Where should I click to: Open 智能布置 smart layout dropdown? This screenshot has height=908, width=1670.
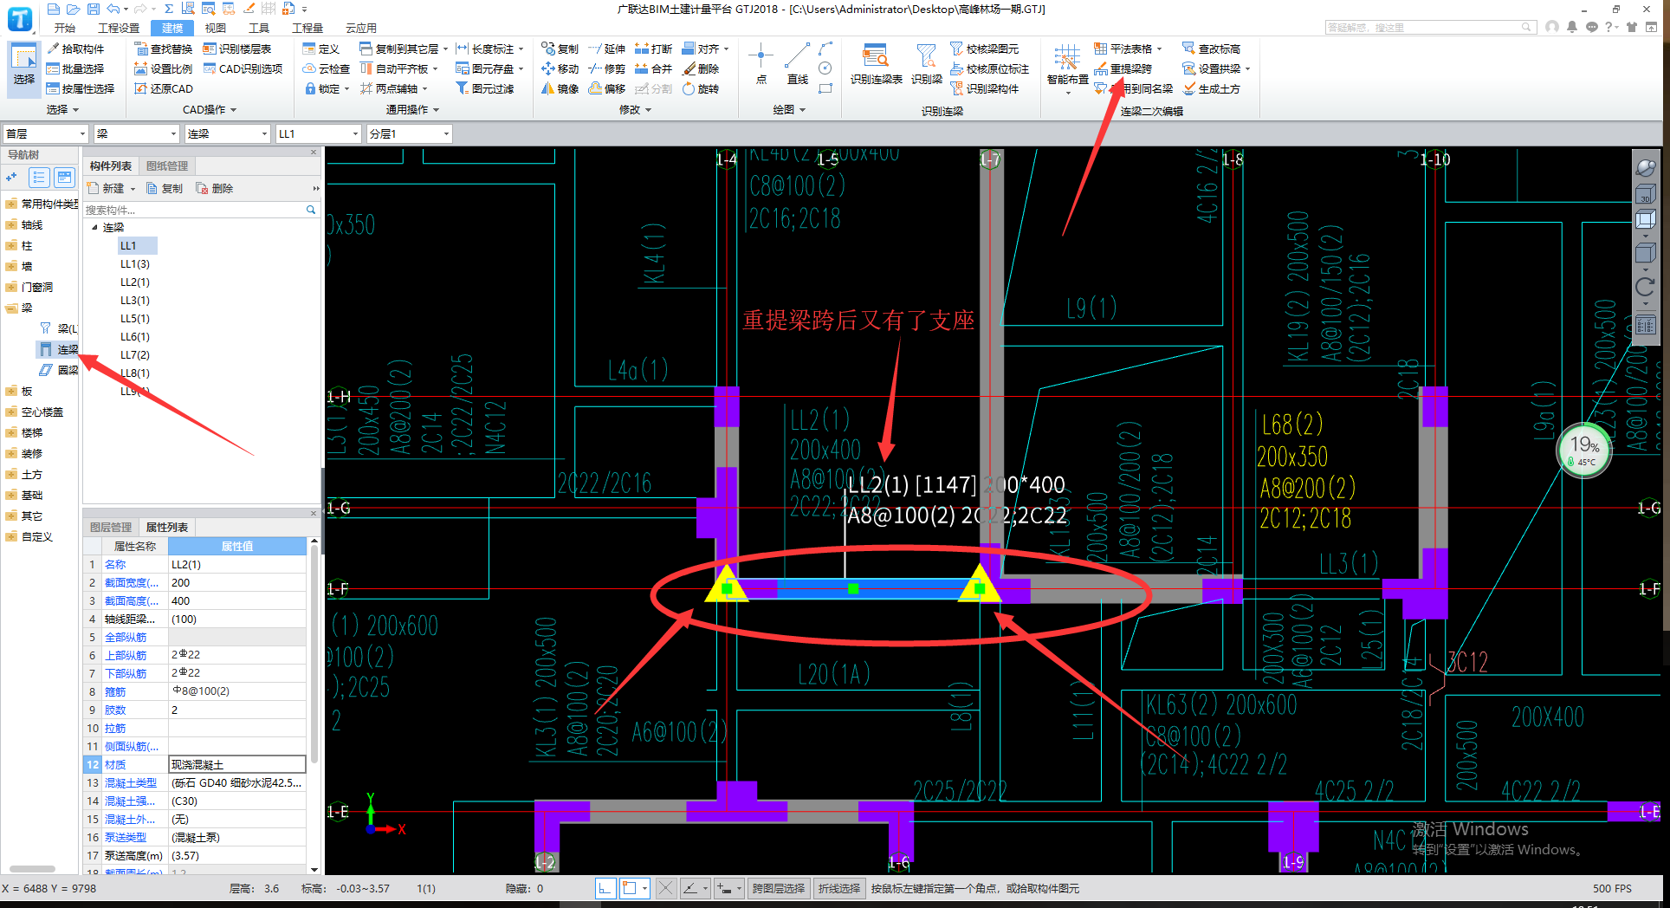click(1067, 69)
